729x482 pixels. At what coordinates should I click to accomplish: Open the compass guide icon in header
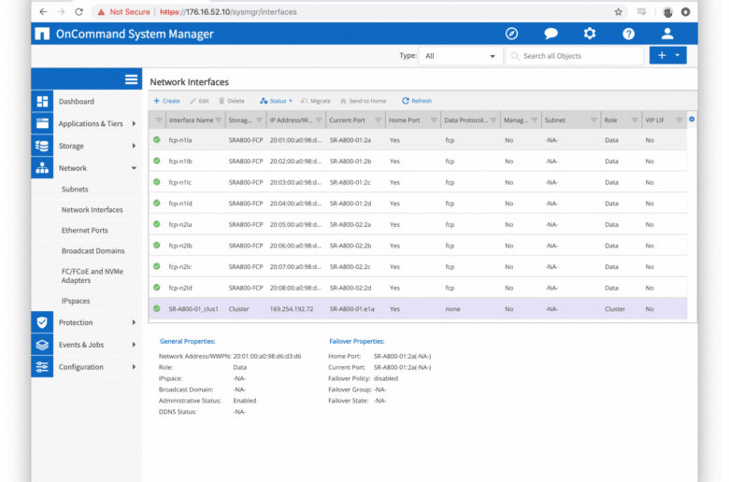pyautogui.click(x=511, y=34)
